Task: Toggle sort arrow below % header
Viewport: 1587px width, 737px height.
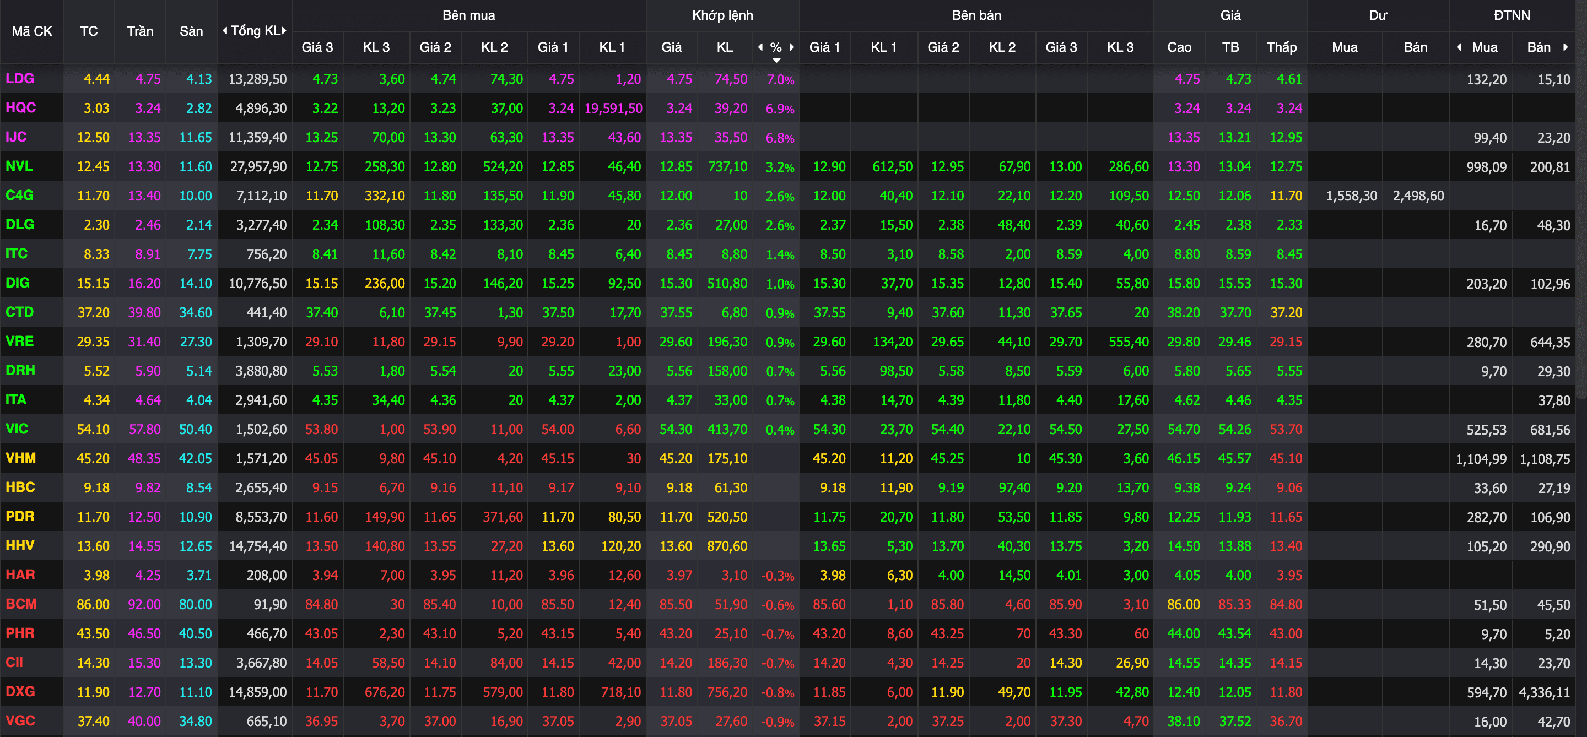Action: tap(776, 59)
